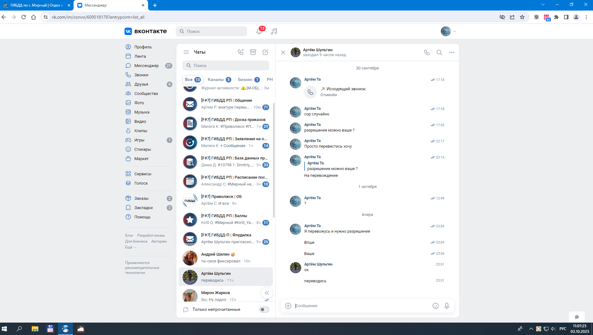Open File Explorer from taskbar

[35, 329]
